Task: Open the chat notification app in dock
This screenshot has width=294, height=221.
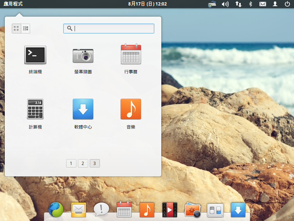Action: pyautogui.click(x=101, y=210)
